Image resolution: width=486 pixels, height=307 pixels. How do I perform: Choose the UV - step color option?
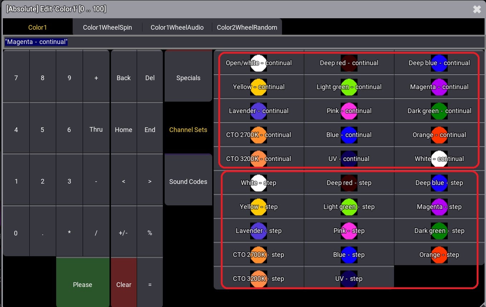[349, 279]
